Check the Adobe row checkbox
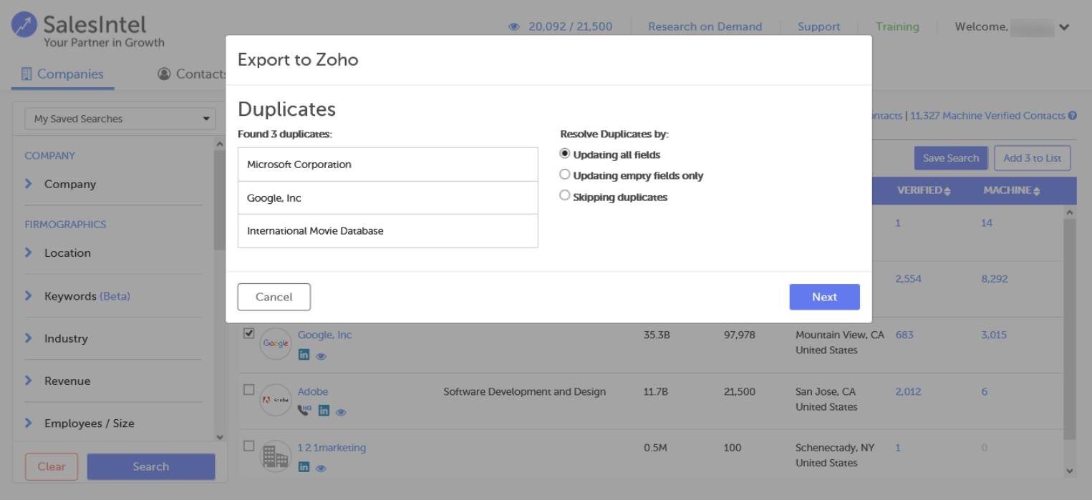Viewport: 1092px width, 500px height. pyautogui.click(x=248, y=390)
